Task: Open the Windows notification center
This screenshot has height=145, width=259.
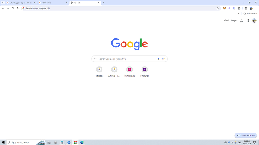Action: tap(254, 142)
